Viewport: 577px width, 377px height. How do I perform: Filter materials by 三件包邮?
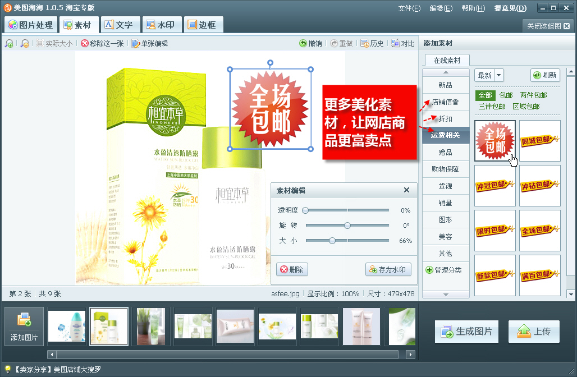[492, 106]
